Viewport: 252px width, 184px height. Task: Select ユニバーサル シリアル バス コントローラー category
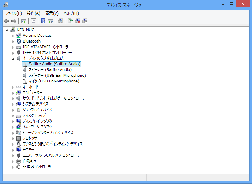(x=52, y=155)
